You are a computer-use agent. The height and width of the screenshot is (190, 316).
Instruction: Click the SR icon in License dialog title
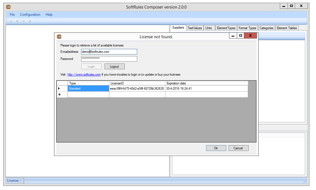(x=59, y=37)
